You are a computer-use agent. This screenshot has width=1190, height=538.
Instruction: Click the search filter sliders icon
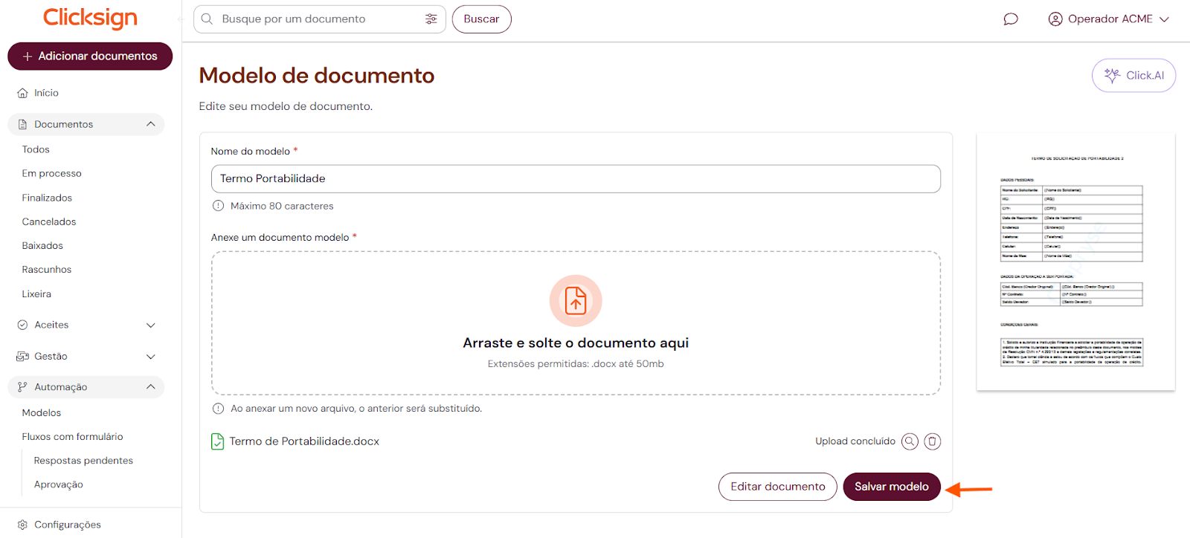(431, 19)
